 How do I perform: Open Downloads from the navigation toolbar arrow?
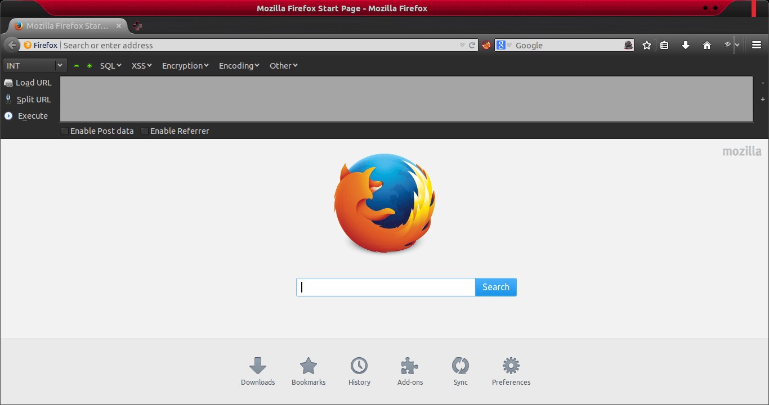tap(686, 45)
